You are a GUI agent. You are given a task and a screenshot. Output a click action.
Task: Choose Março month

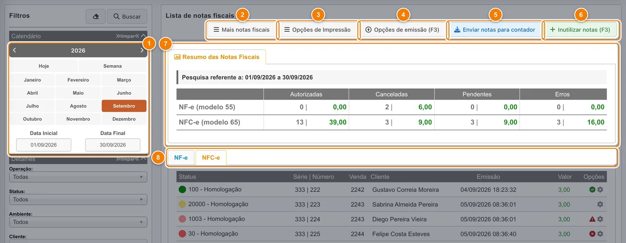[124, 80]
